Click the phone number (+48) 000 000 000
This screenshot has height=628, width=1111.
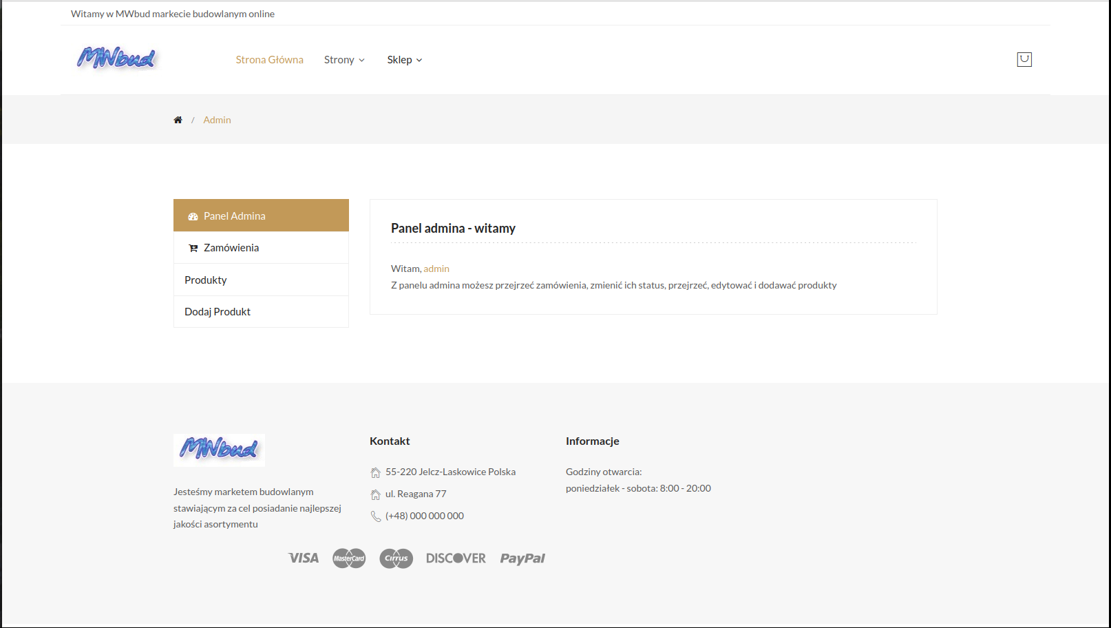point(425,516)
